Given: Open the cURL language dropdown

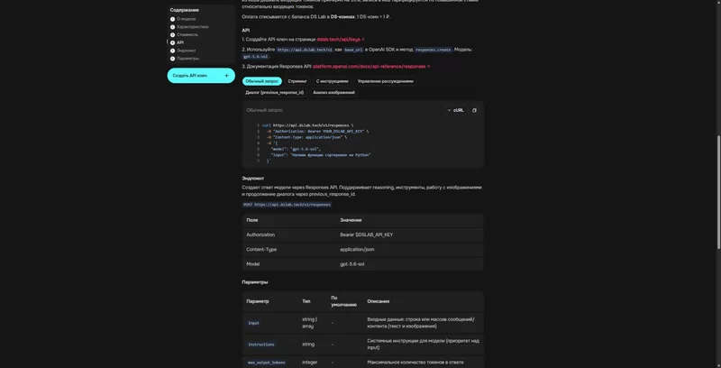Looking at the screenshot, I should tap(456, 110).
